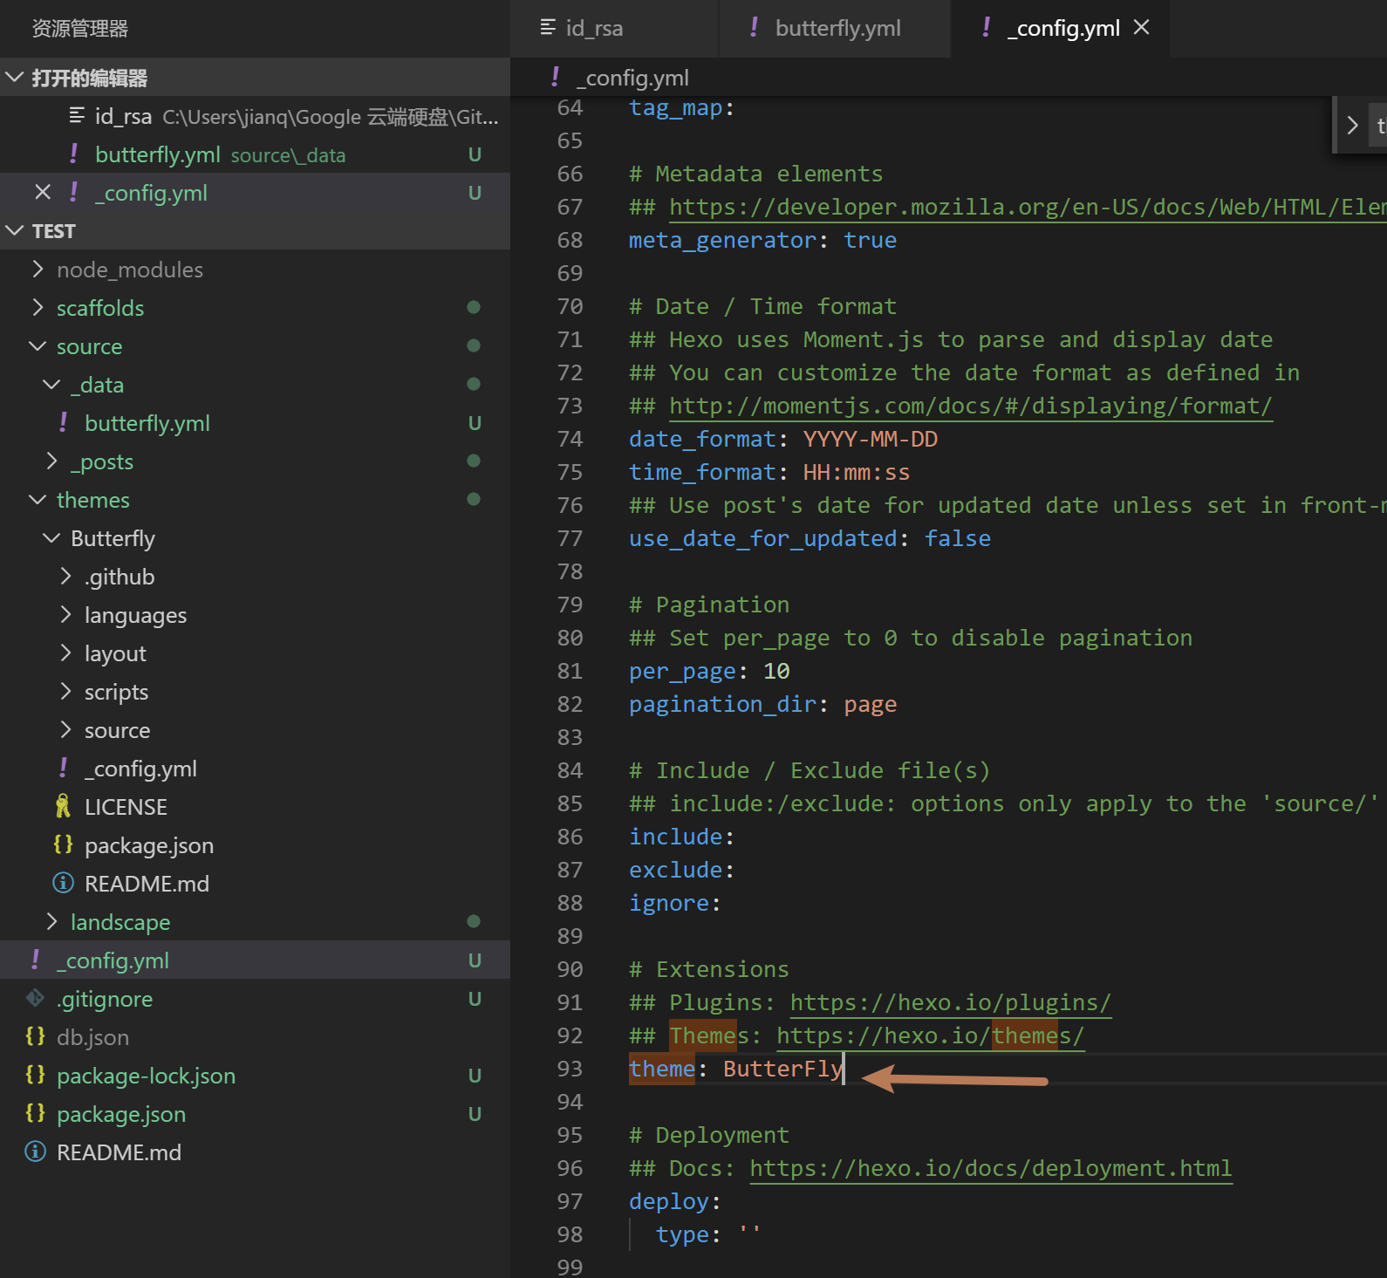This screenshot has width=1387, height=1278.
Task: Open the momentjs.com format docs link
Action: pyautogui.click(x=970, y=406)
